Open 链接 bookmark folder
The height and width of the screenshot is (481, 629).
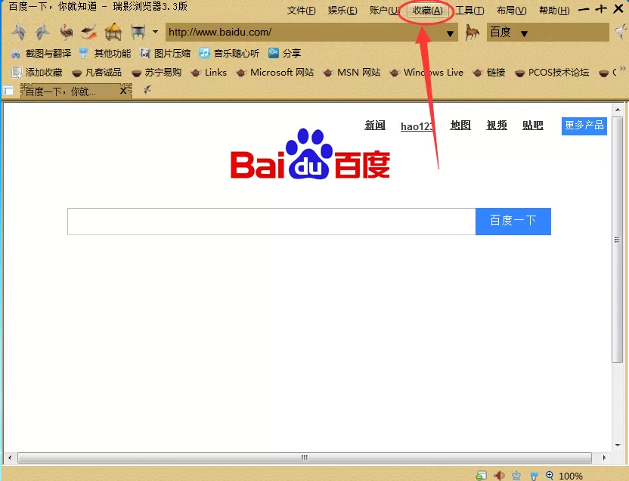click(x=488, y=72)
